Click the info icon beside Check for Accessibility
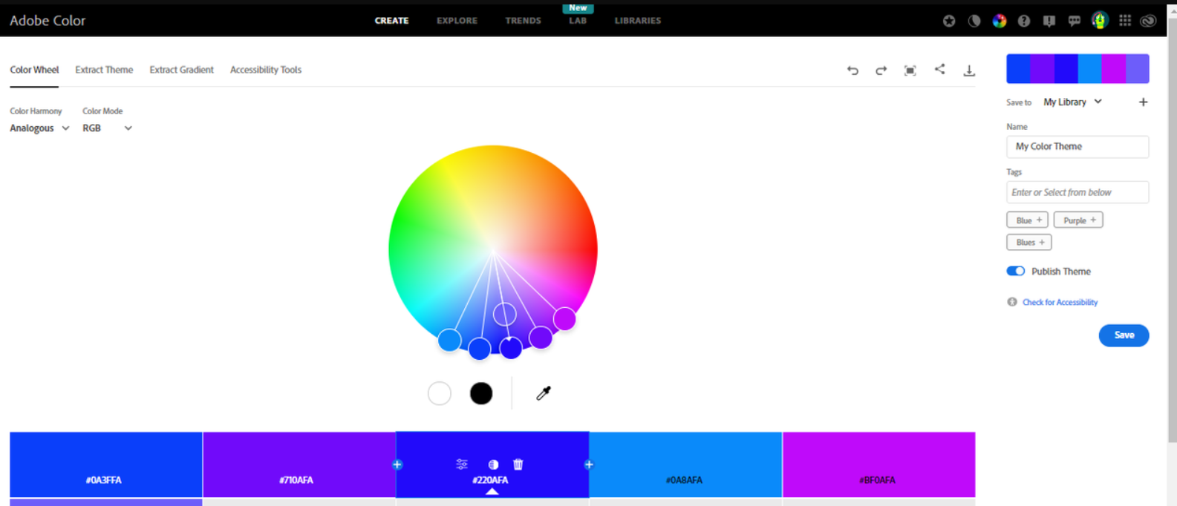This screenshot has height=506, width=1177. (1012, 302)
